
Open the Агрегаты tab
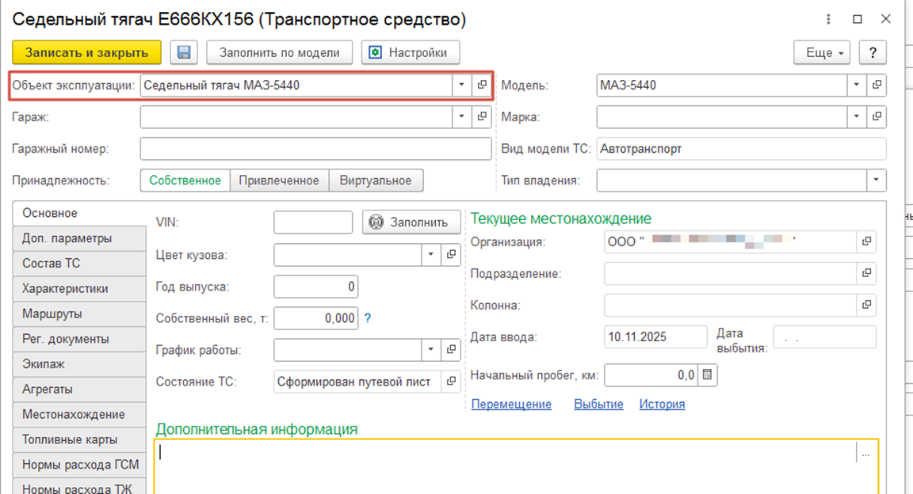click(79, 389)
